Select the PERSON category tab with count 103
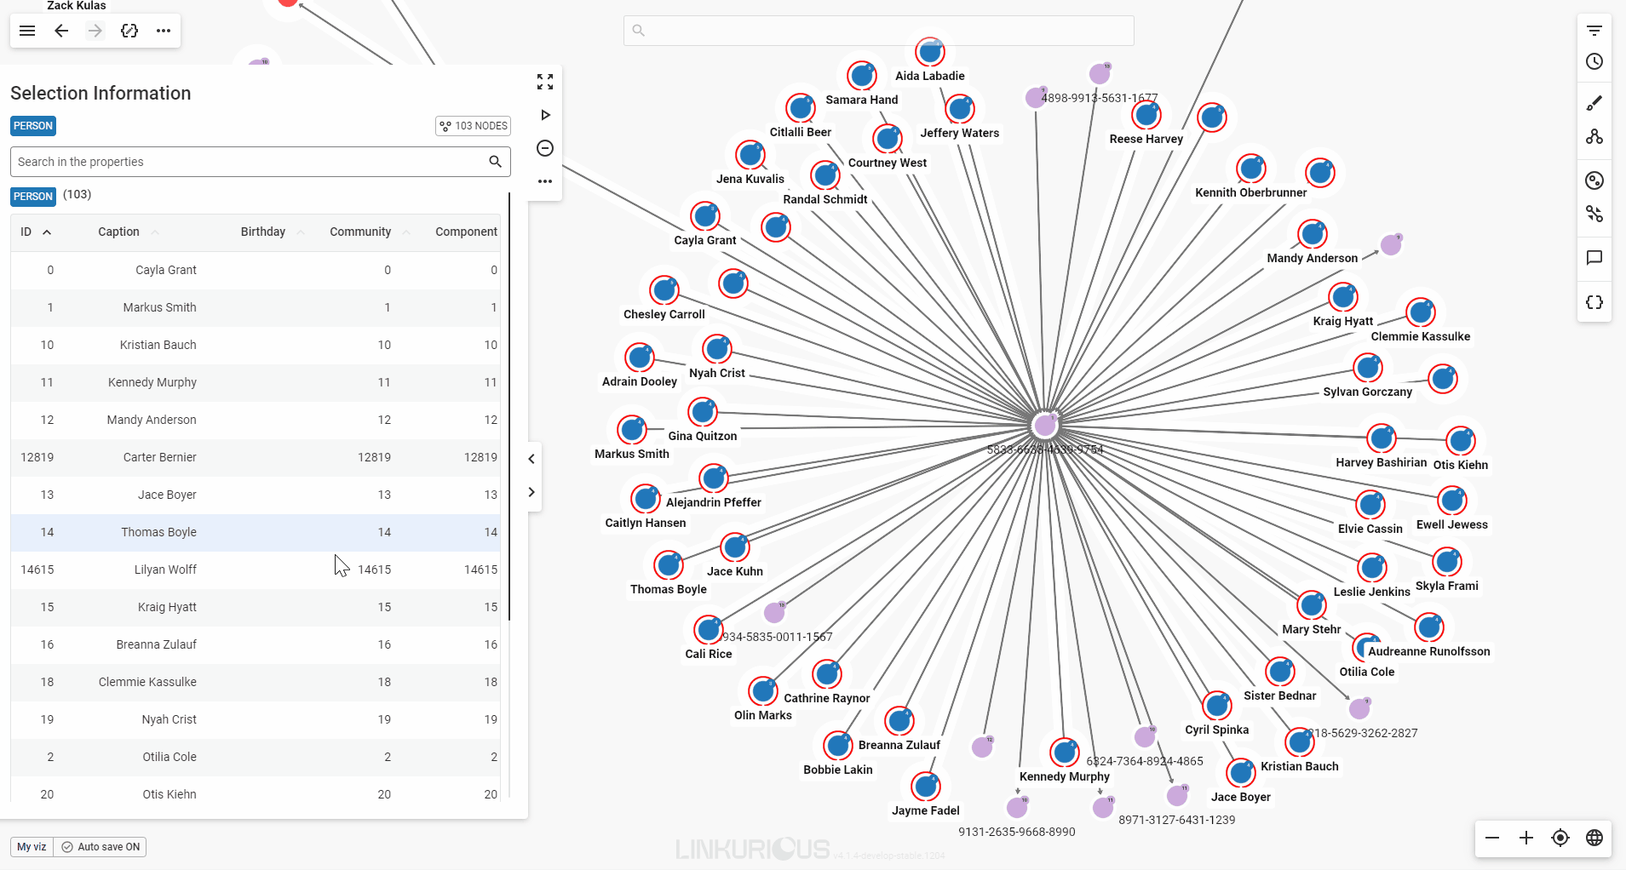This screenshot has width=1626, height=870. [x=33, y=196]
